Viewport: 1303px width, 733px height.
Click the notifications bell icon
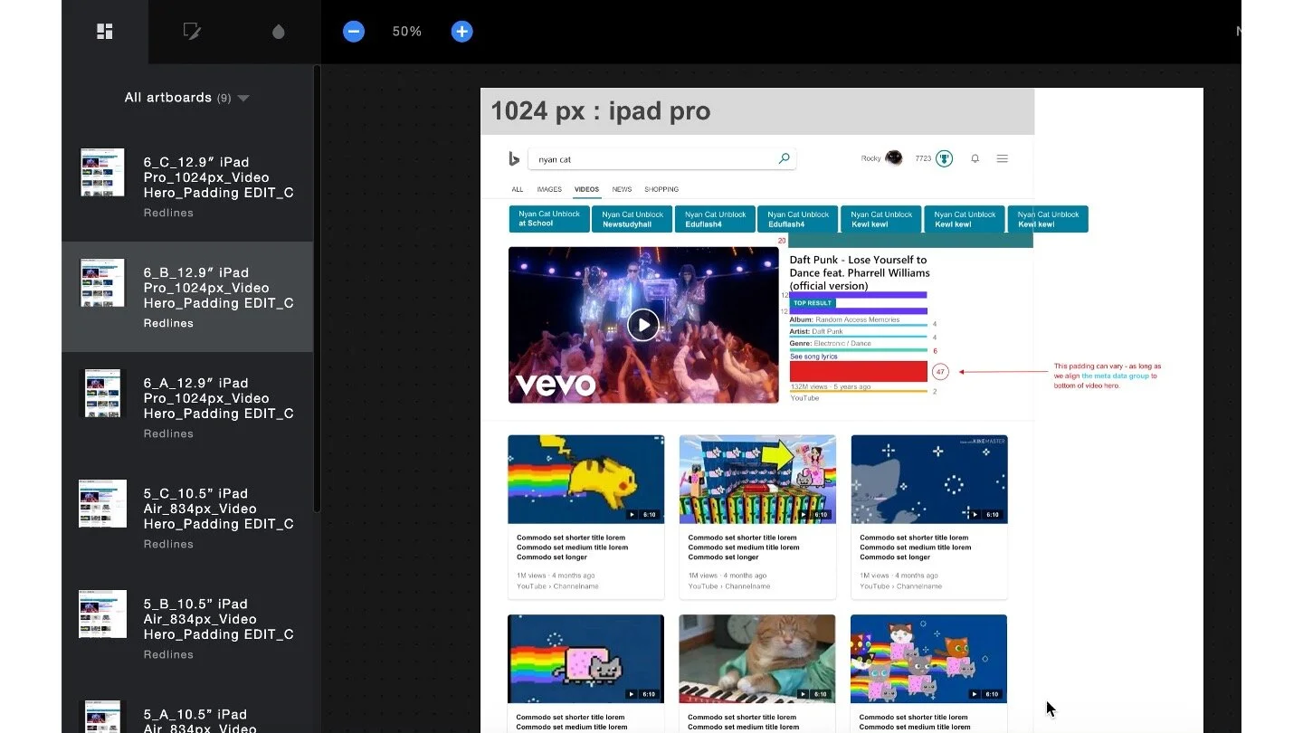click(975, 158)
